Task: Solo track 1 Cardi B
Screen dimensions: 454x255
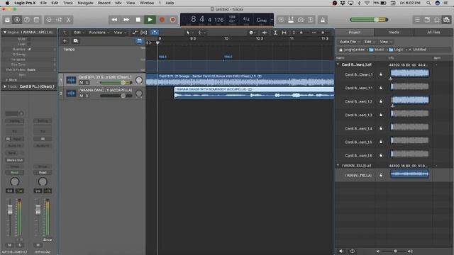Action: click(x=87, y=83)
